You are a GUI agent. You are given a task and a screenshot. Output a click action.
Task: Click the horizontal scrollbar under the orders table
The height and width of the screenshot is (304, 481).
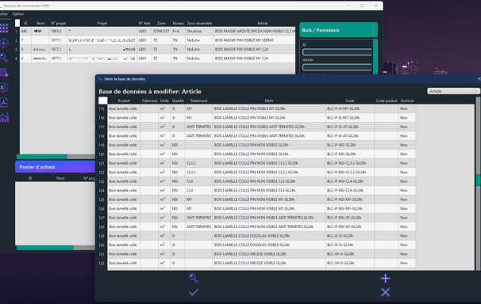click(x=56, y=157)
